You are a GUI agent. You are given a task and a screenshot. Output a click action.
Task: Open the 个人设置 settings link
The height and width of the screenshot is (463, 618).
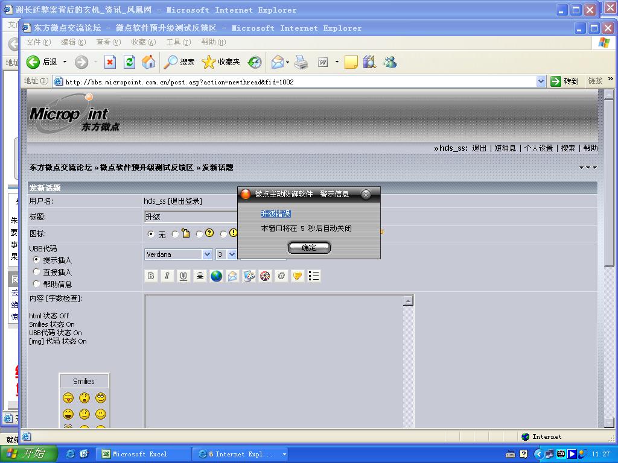tap(538, 148)
